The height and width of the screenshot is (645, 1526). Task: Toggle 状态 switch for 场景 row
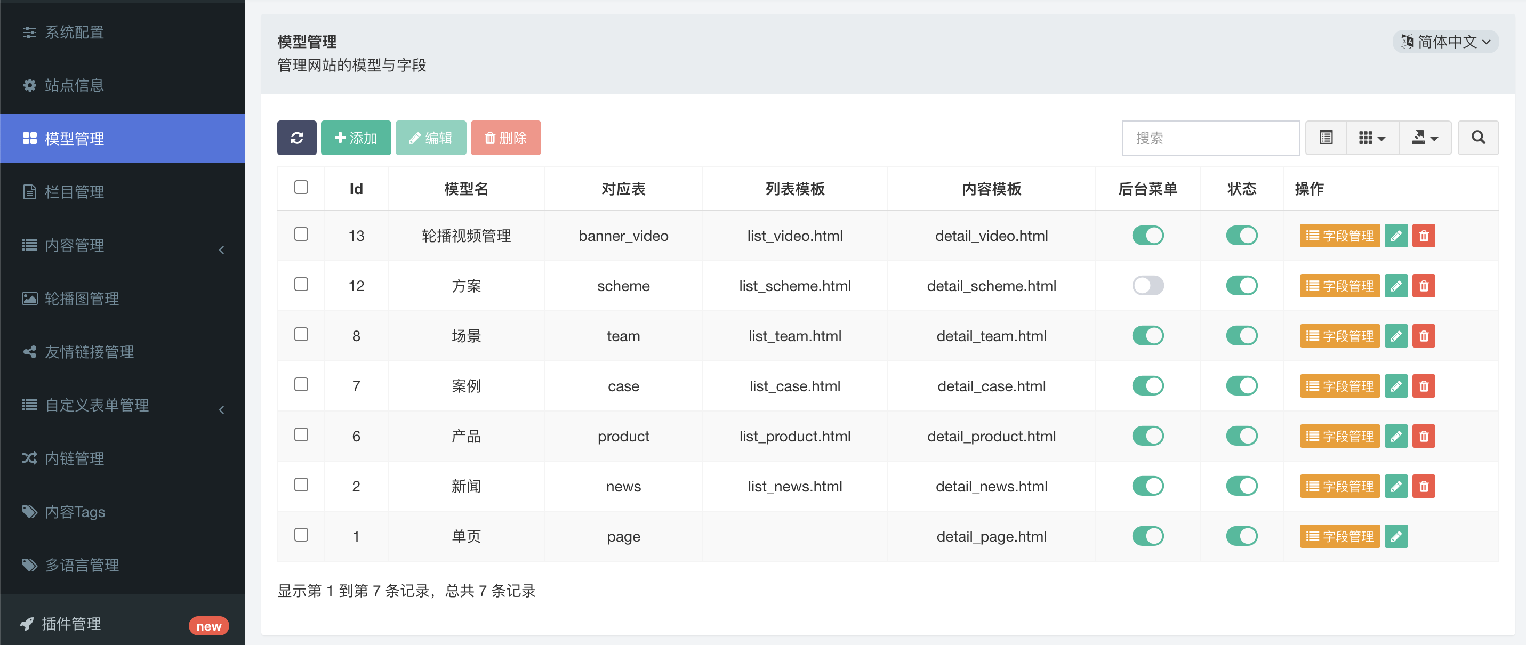pos(1241,335)
